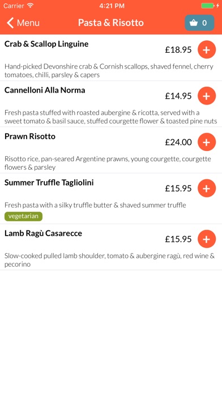Tap the £18.95 price label

(x=178, y=50)
